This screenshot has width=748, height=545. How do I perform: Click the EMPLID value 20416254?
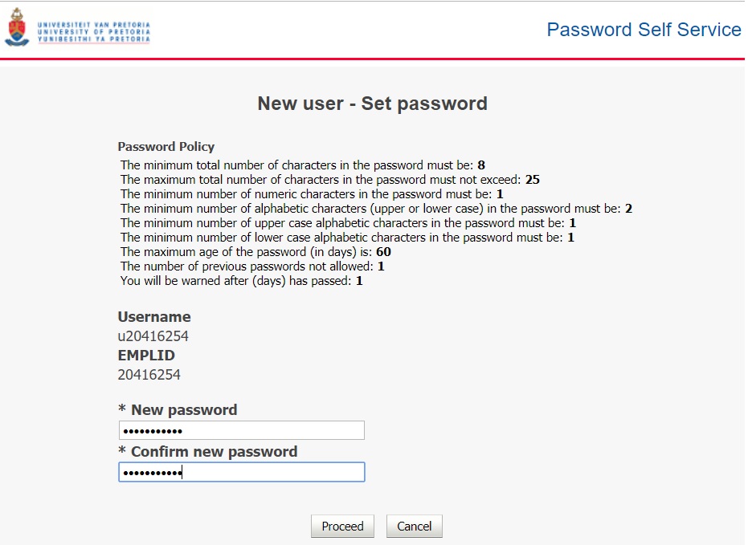[149, 375]
